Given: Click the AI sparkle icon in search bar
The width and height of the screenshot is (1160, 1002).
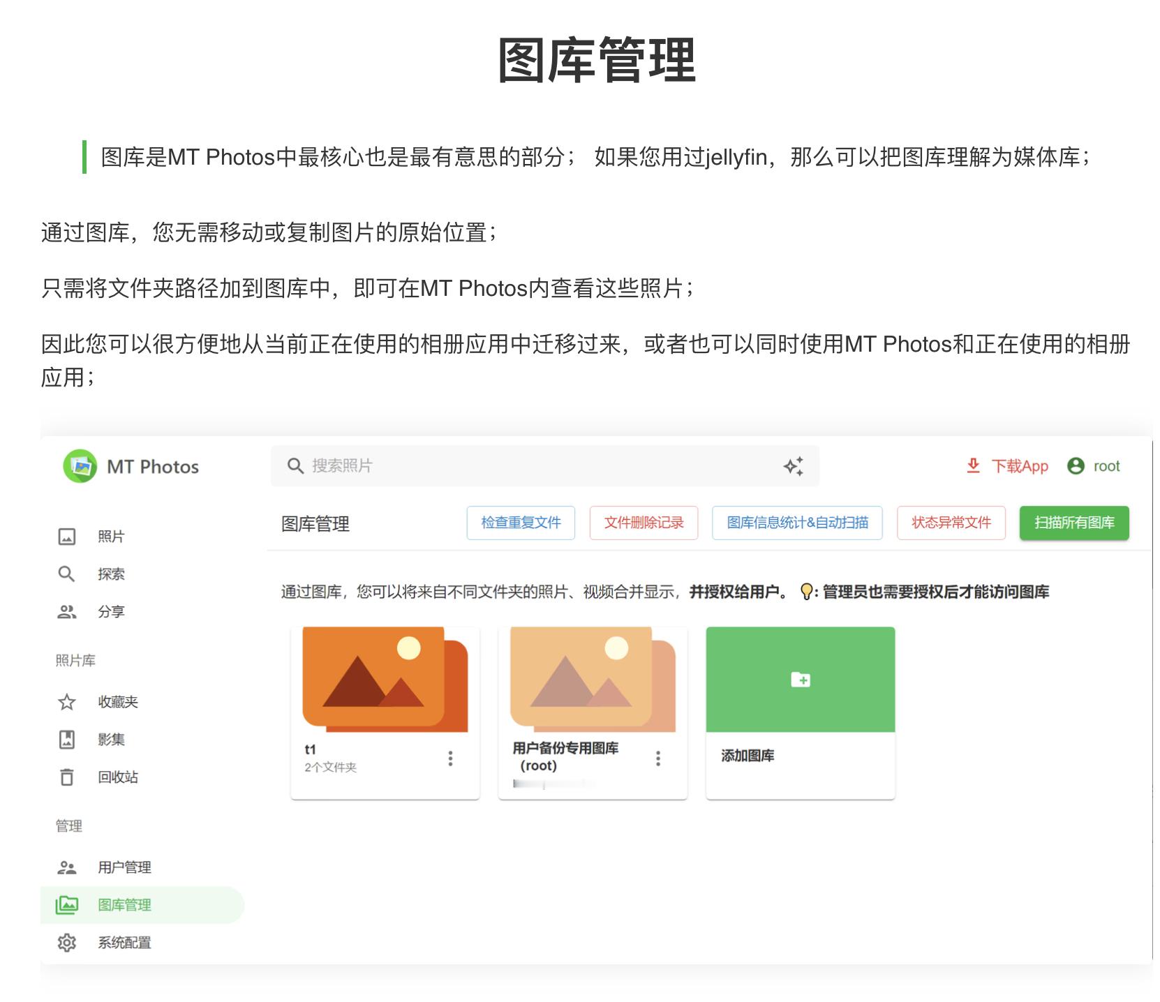Looking at the screenshot, I should pyautogui.click(x=794, y=466).
